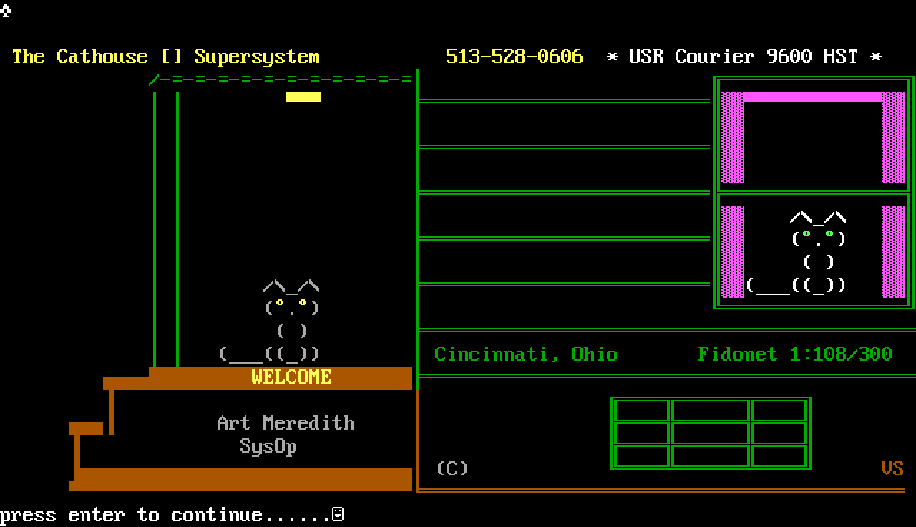
Task: Click The Cathouse Supersystem title
Action: point(166,57)
